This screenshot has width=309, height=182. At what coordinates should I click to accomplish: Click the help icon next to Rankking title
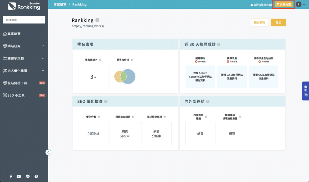point(97,20)
